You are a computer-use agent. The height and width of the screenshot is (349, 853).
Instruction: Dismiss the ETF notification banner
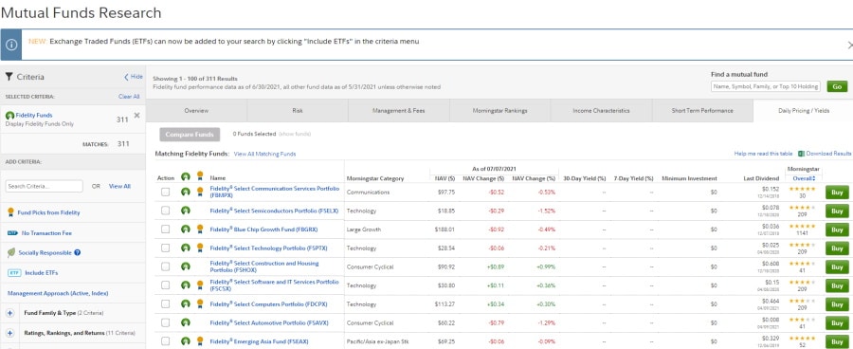[x=850, y=45]
